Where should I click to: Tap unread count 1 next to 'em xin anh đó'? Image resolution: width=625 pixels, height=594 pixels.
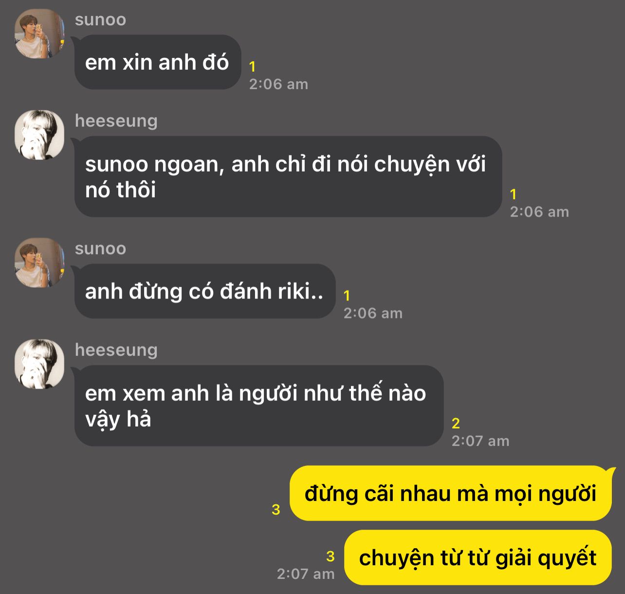pyautogui.click(x=252, y=66)
